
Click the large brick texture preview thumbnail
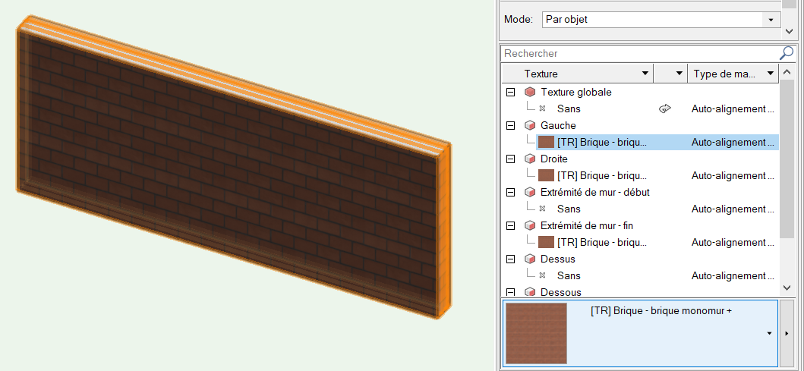pos(536,333)
